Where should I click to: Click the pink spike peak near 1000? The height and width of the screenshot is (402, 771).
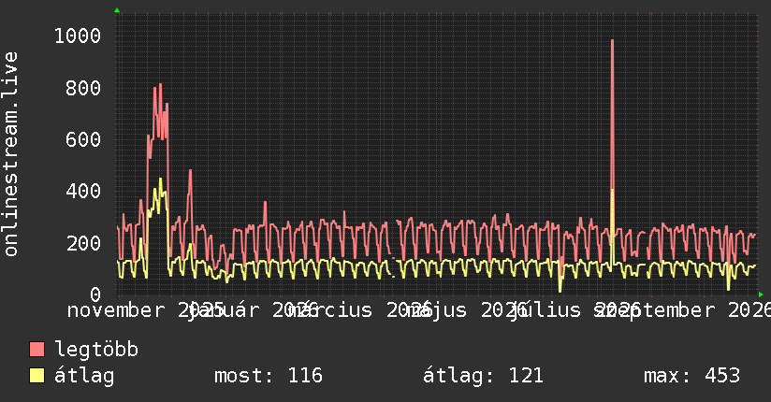click(612, 41)
